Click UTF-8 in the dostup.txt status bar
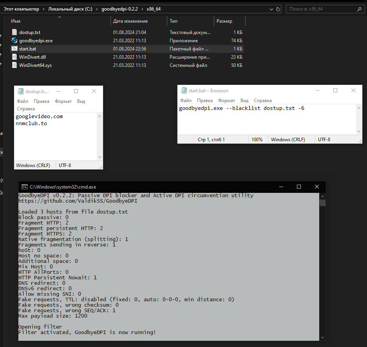 pos(65,165)
